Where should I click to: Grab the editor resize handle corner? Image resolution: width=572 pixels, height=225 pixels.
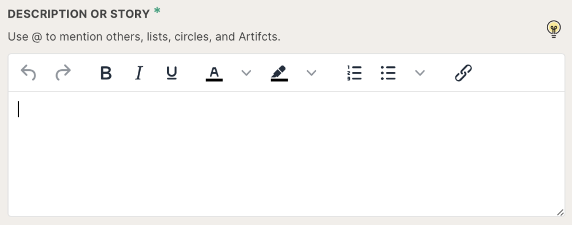pos(561,212)
